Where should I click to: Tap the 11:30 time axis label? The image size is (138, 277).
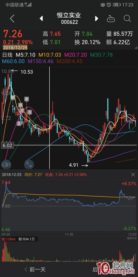pos(69,234)
